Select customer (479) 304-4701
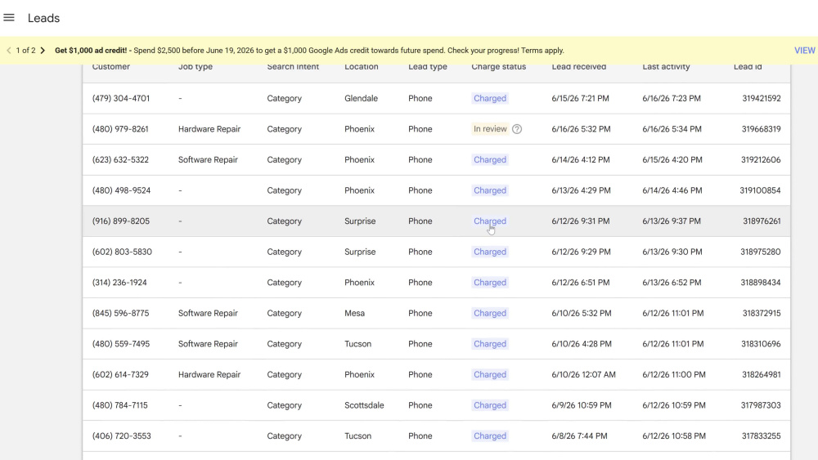Viewport: 818px width, 460px height. pos(121,99)
